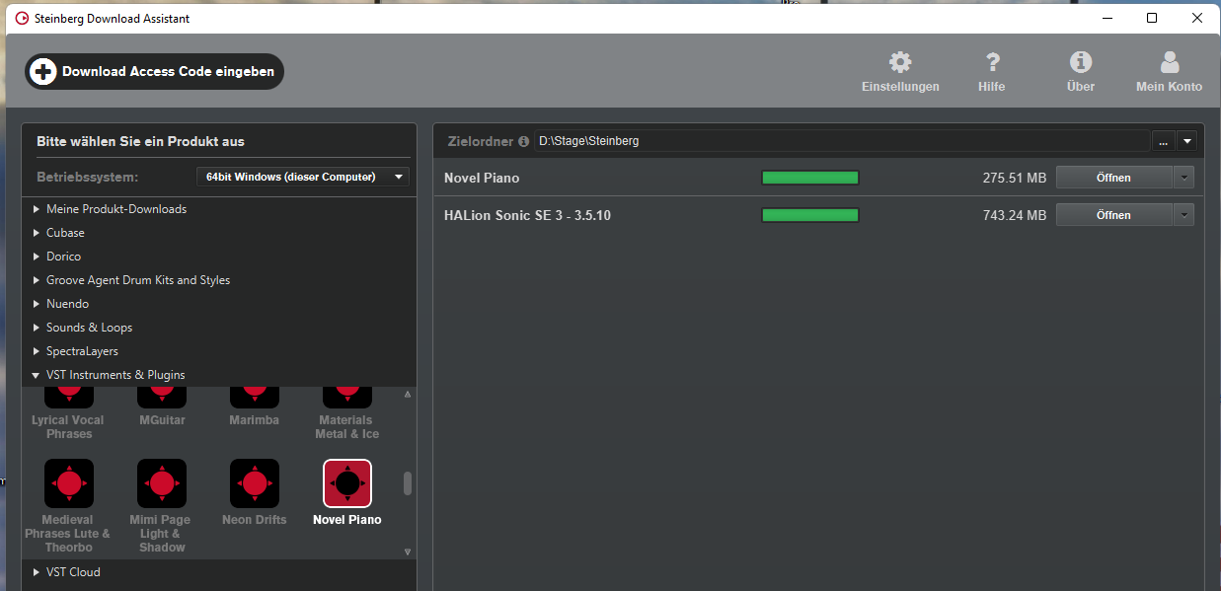Select Mimi Page Light & Shadow icon
Viewport: 1221px width, 591px height.
pos(162,483)
